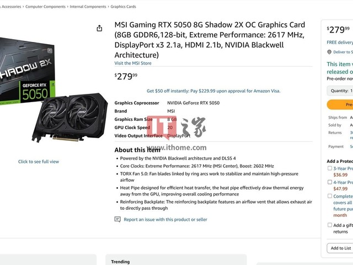Go to Computer Components breadcrumb
The image size is (353, 265).
[45, 7]
